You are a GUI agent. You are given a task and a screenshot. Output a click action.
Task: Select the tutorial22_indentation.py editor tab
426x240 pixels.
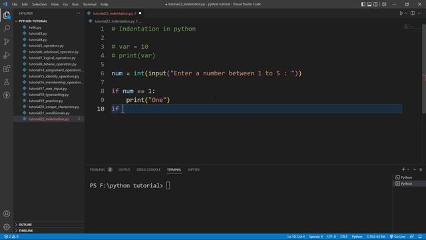114,13
